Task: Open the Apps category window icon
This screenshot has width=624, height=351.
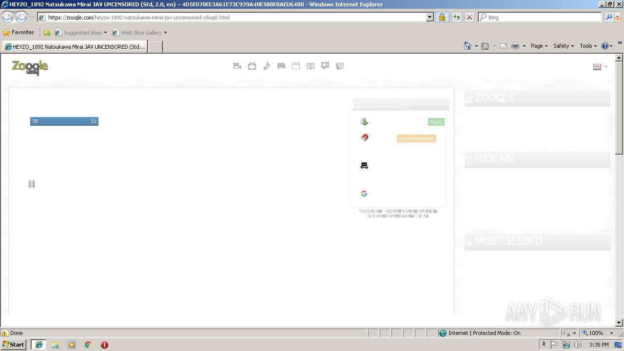Action: click(296, 66)
